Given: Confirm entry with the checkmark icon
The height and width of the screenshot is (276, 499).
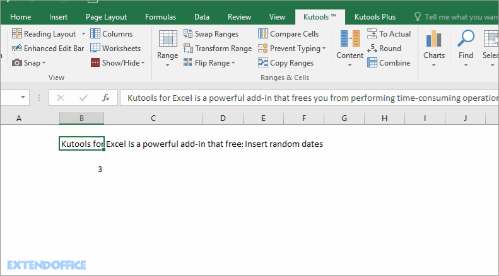Looking at the screenshot, I should click(x=83, y=98).
